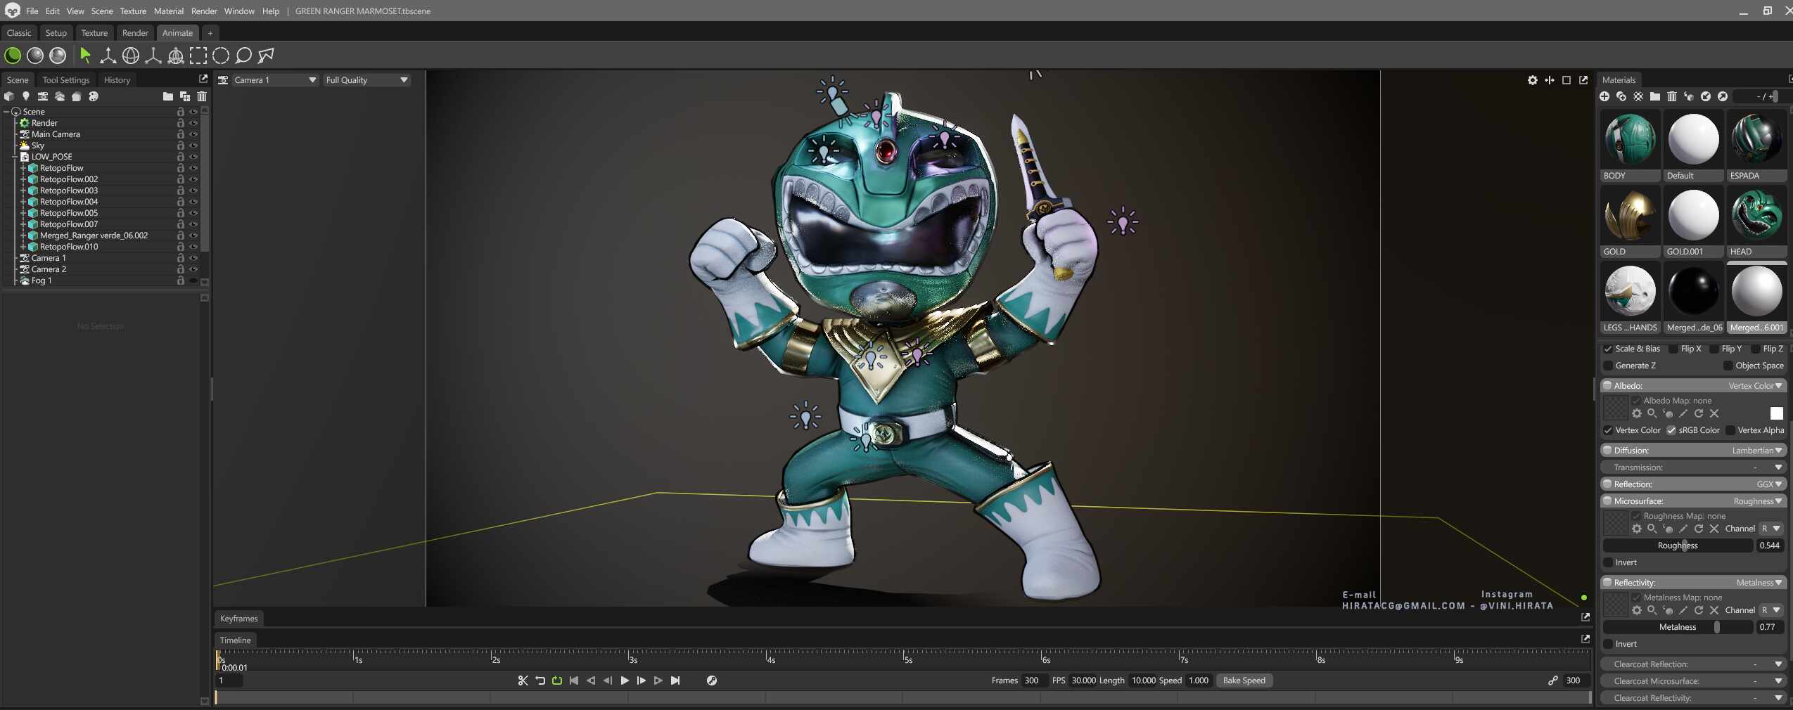Duplicate the selected material

click(x=1621, y=96)
